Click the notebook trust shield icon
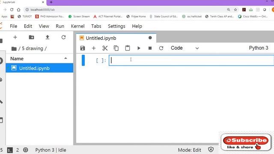Image resolution: width=274 pixels, height=154 pixels. click(211, 150)
